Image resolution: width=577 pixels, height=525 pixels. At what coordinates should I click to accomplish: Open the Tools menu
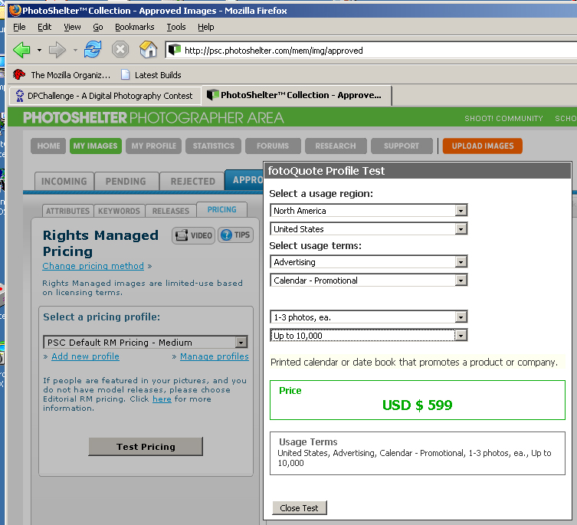click(176, 27)
